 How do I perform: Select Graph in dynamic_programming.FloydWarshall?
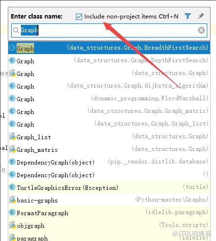tap(109, 99)
